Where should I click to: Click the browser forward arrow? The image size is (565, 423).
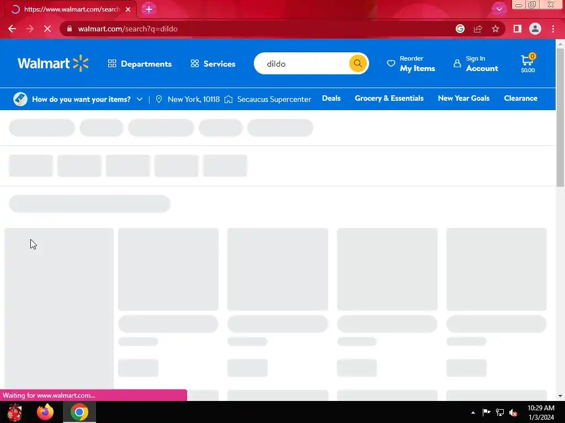(x=30, y=29)
